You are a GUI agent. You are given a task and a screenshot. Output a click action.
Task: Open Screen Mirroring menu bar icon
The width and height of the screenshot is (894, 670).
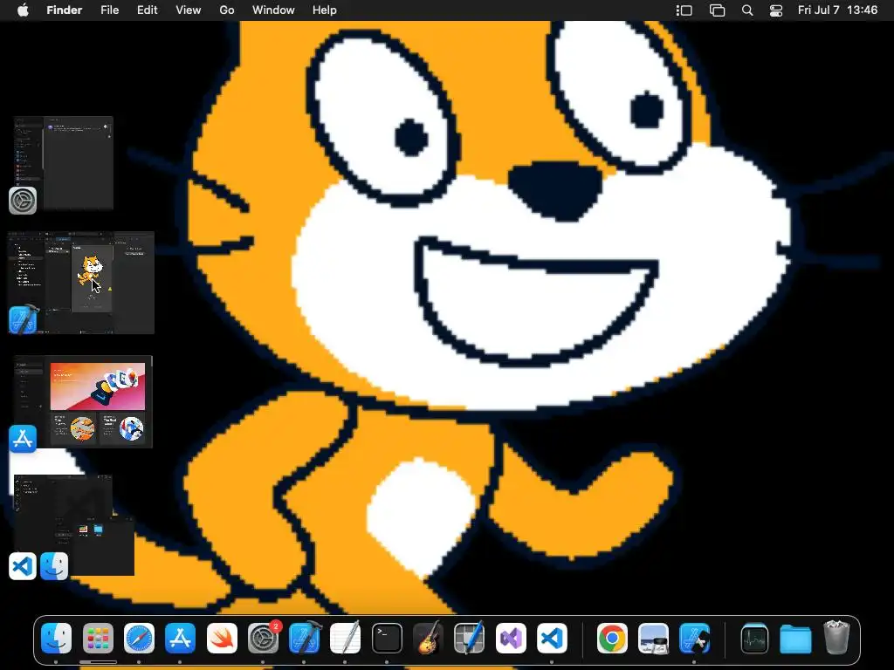pos(718,10)
